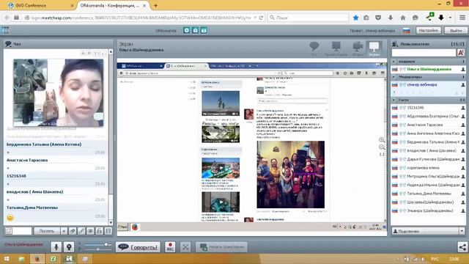Click the red A sort icon in users panel
This screenshot has width=469, height=264.
[461, 53]
